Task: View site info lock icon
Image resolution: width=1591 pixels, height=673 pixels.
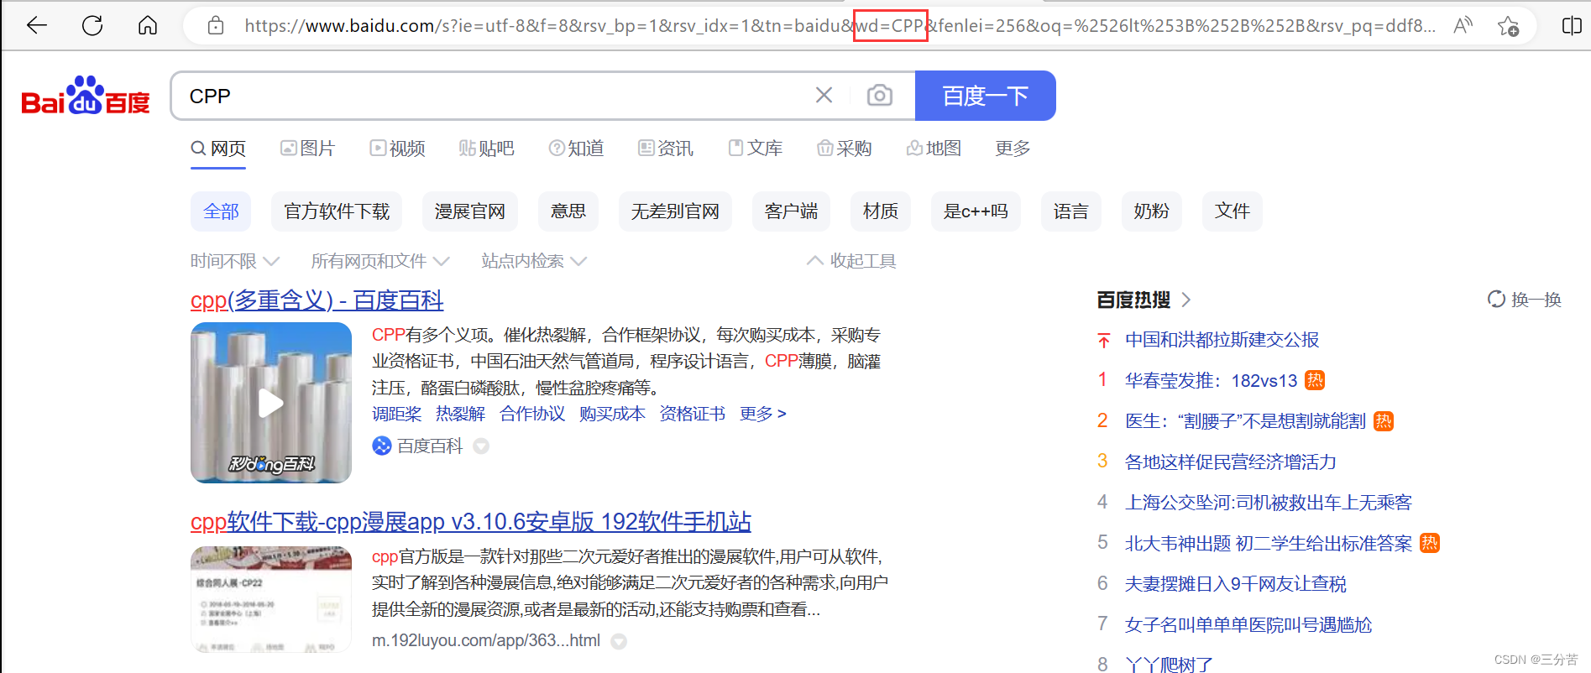Action: tap(216, 26)
